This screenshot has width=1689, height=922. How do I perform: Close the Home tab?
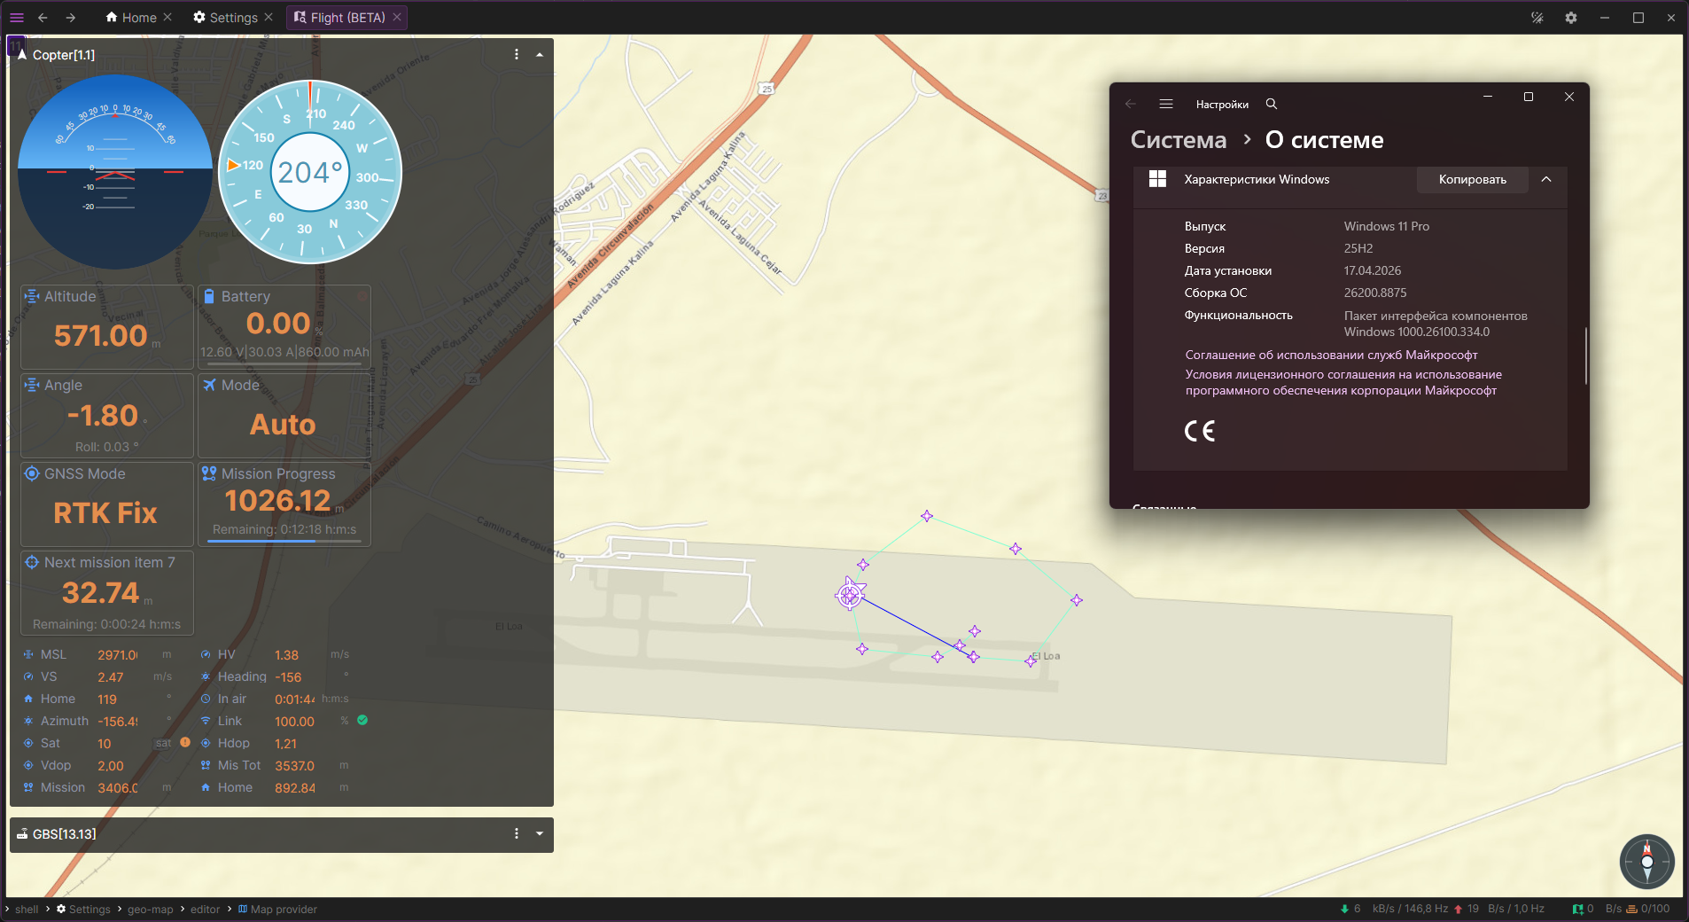coord(167,17)
